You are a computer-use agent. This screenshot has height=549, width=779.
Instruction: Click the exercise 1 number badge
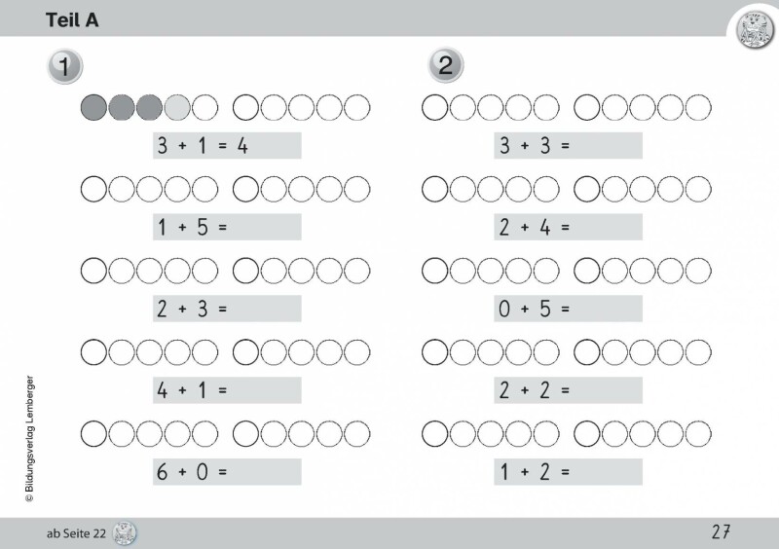pos(64,66)
